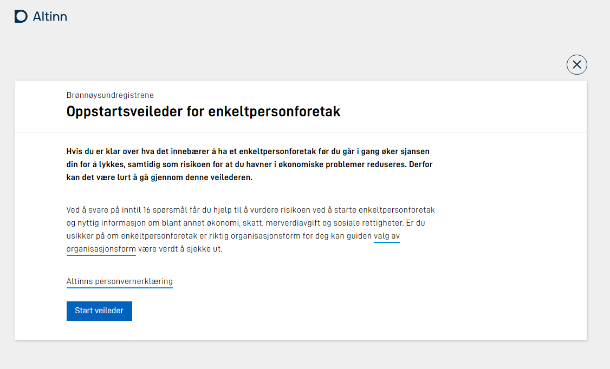Image resolution: width=610 pixels, height=369 pixels.
Task: Click the Altinn logo icon
Action: coord(21,16)
